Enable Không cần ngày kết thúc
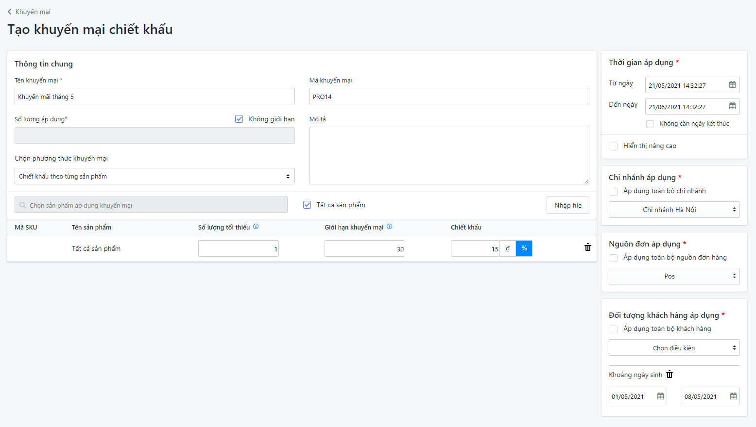This screenshot has height=427, width=756. [650, 124]
